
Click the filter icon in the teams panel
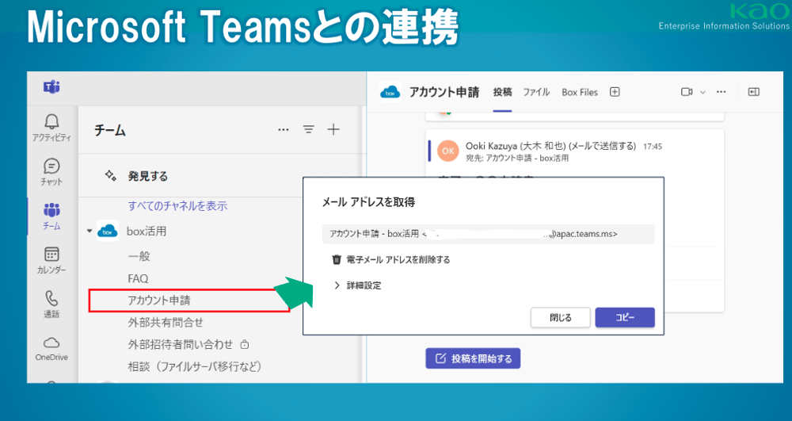(309, 130)
